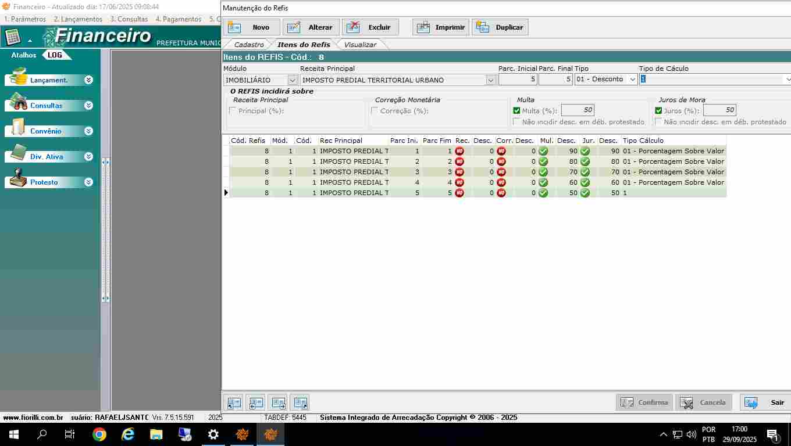
Task: Click the Duplicar duplicate icon
Action: point(483,27)
